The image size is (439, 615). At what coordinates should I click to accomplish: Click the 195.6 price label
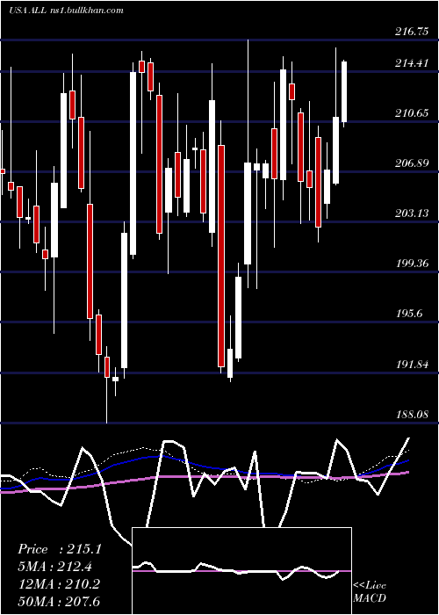pos(409,314)
